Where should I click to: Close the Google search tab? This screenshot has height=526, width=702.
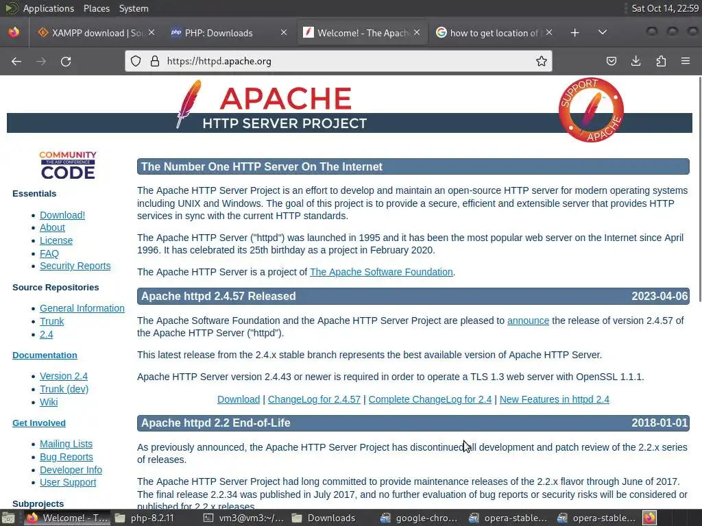pyautogui.click(x=549, y=33)
